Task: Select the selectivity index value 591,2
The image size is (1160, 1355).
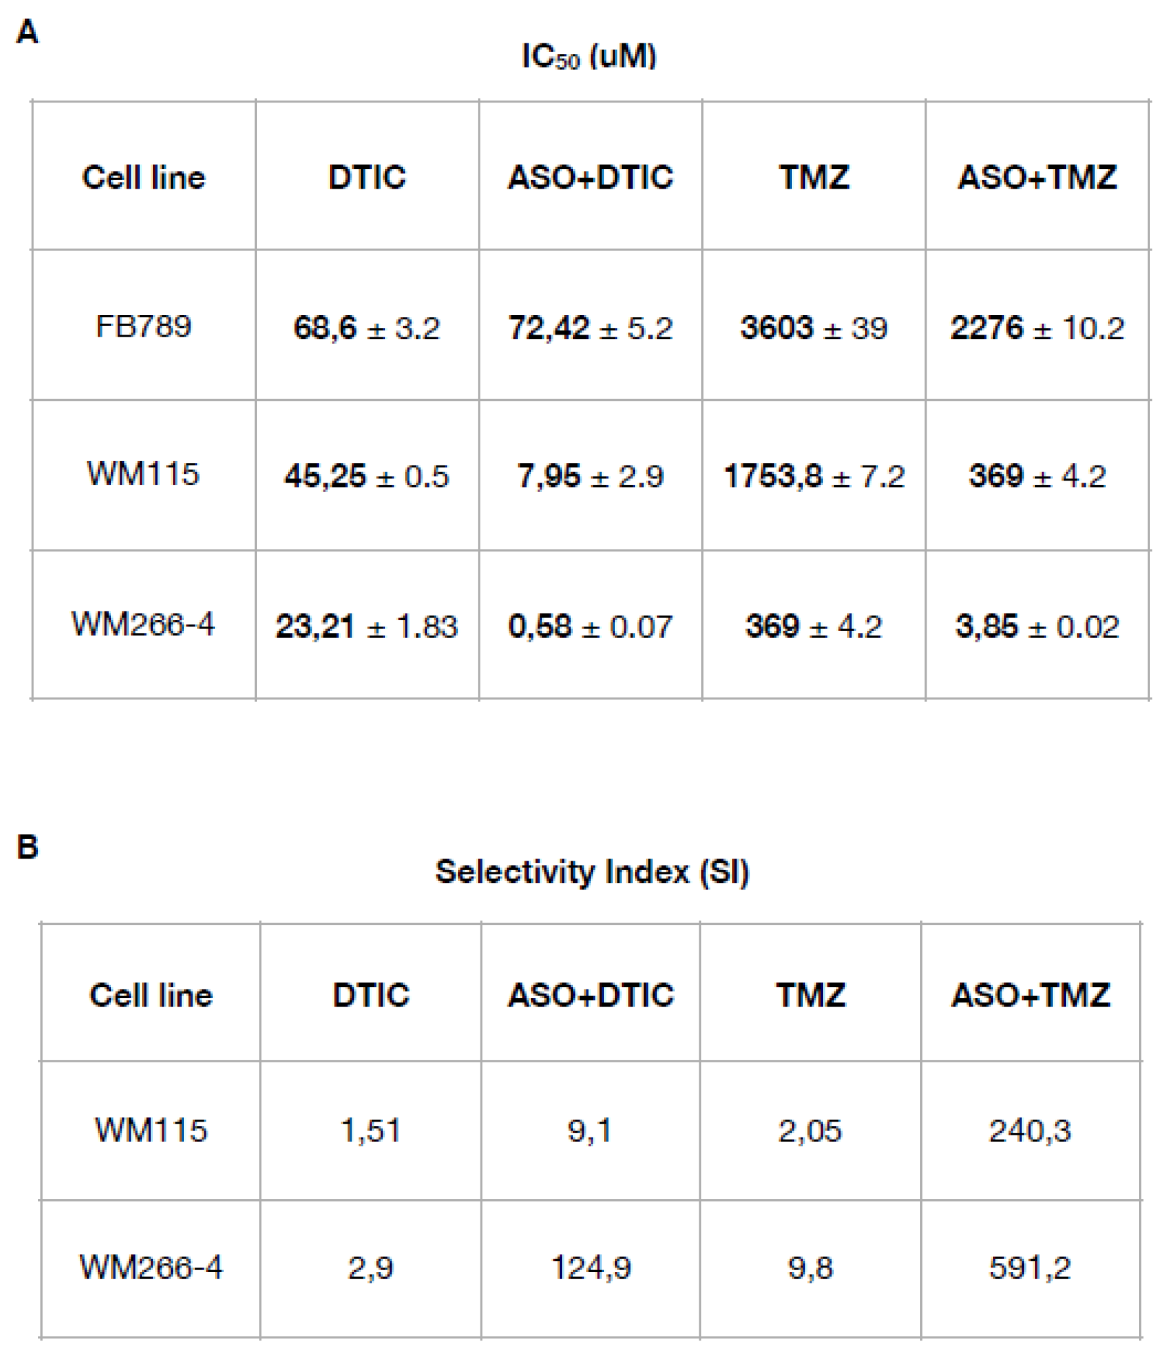Action: click(1030, 1268)
